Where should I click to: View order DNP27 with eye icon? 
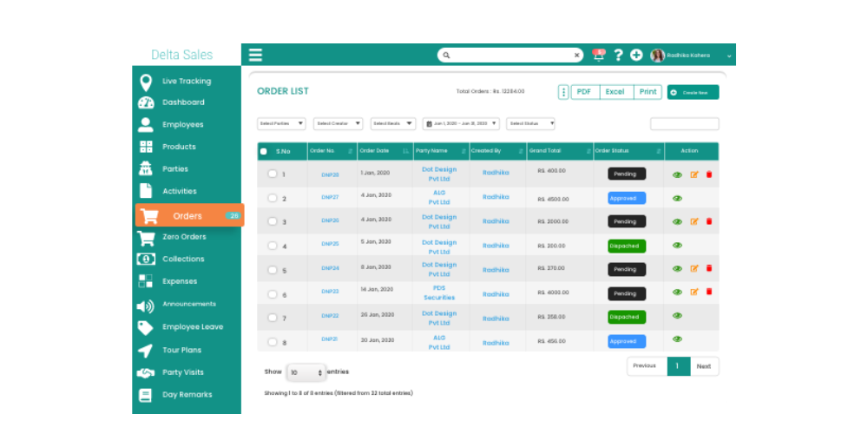pos(677,198)
